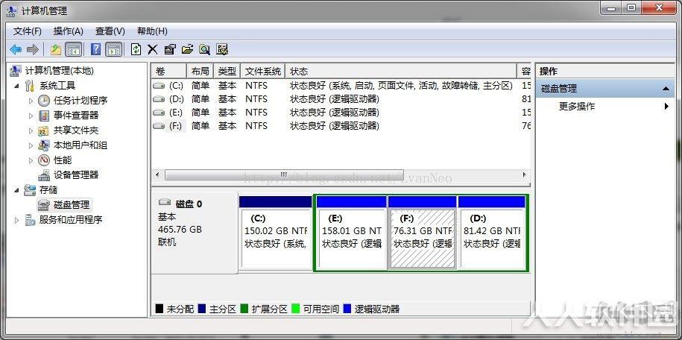Click the 性能 icon in tree
The width and height of the screenshot is (682, 340).
44,160
